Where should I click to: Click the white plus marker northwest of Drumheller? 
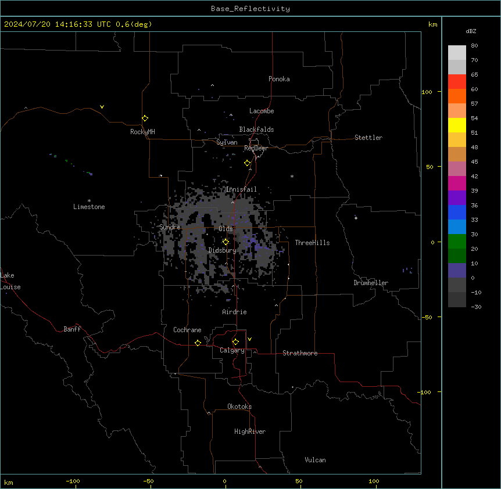tap(356, 218)
